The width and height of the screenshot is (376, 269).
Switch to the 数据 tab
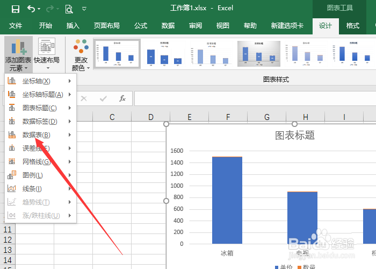point(168,25)
